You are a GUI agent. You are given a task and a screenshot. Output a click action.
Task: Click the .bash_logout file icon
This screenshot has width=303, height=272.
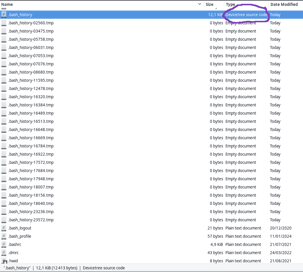point(4,228)
